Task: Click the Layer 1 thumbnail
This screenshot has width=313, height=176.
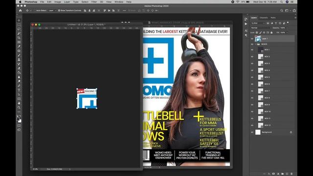Action: click(258, 39)
